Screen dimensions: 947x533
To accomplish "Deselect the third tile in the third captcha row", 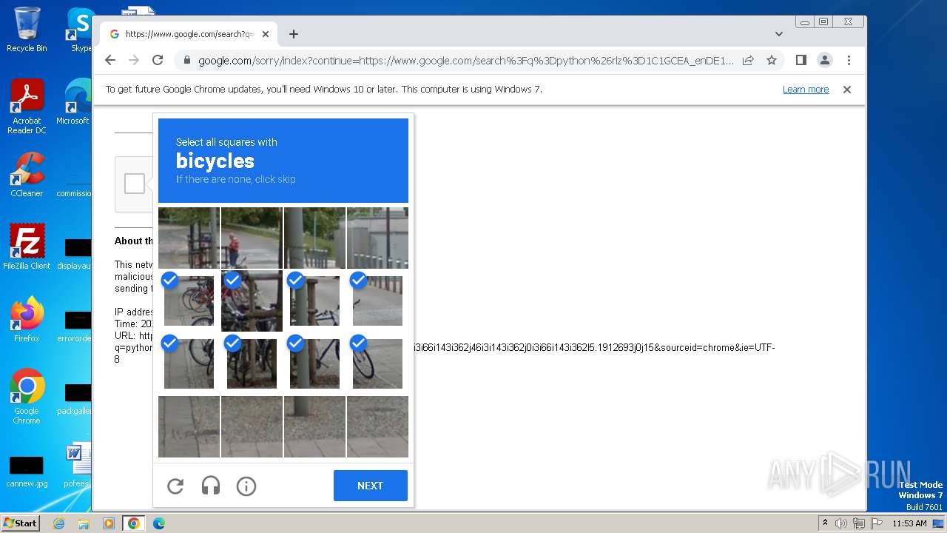I will pyautogui.click(x=314, y=363).
